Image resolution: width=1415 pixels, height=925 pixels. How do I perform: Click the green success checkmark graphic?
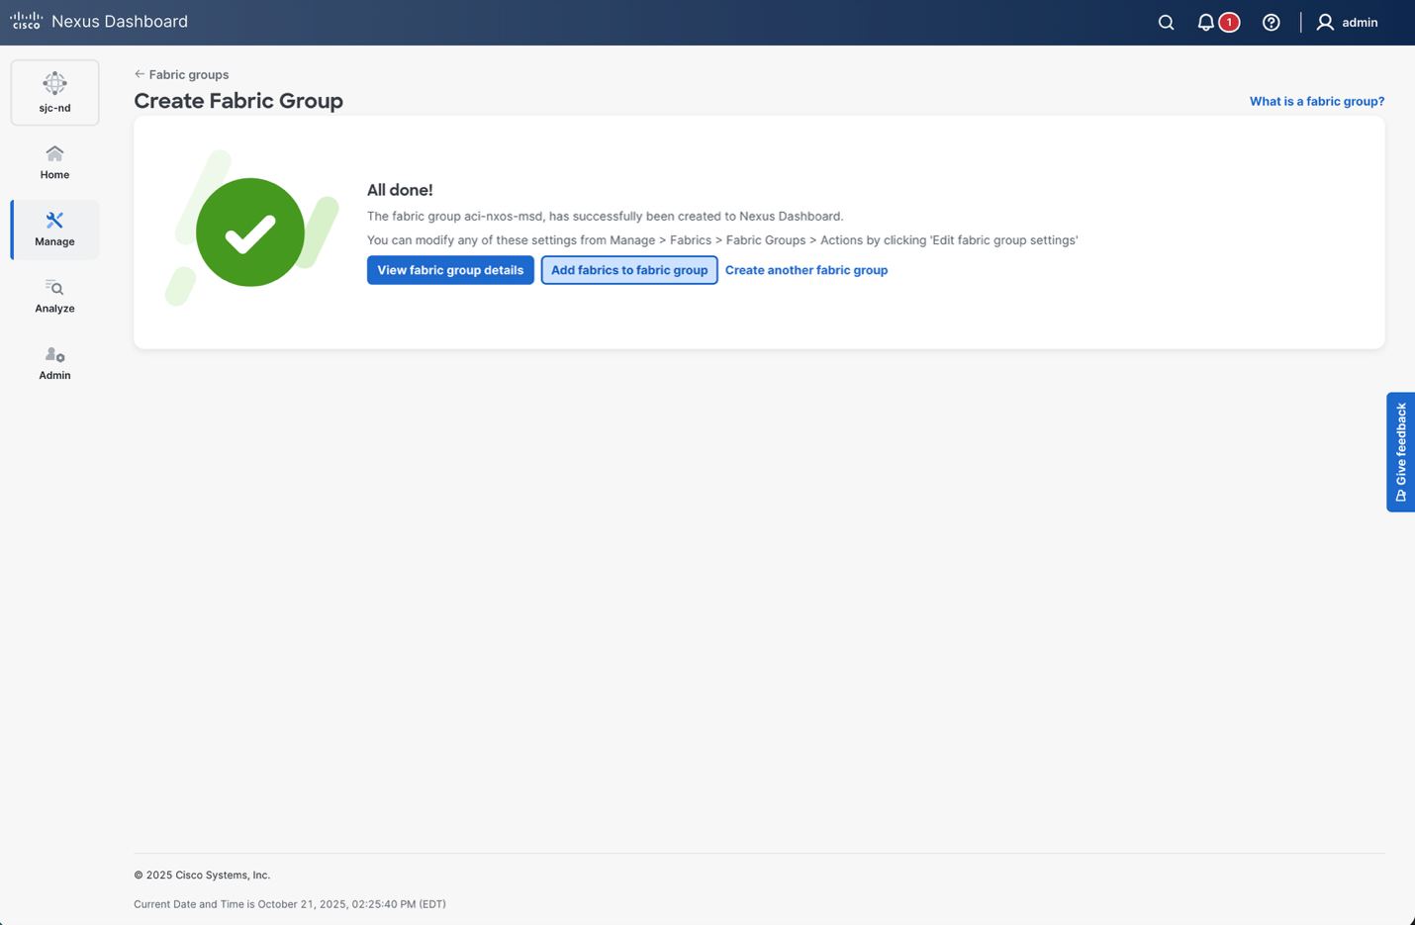[250, 232]
